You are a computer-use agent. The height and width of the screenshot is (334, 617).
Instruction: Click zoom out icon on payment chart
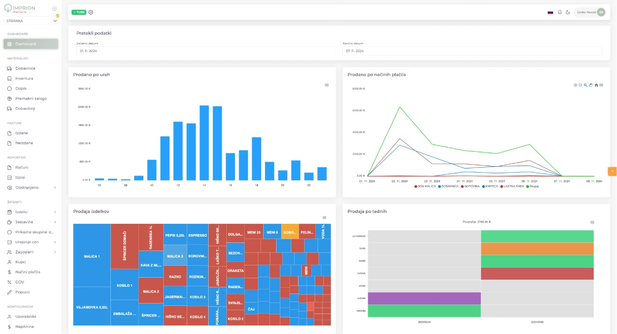580,85
